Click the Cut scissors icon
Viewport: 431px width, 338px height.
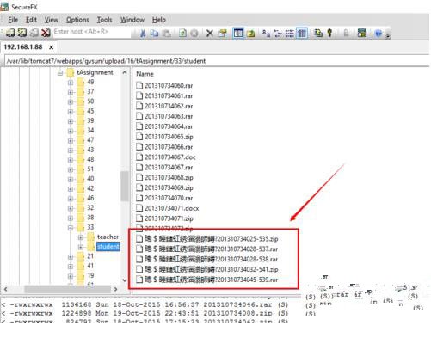point(143,34)
